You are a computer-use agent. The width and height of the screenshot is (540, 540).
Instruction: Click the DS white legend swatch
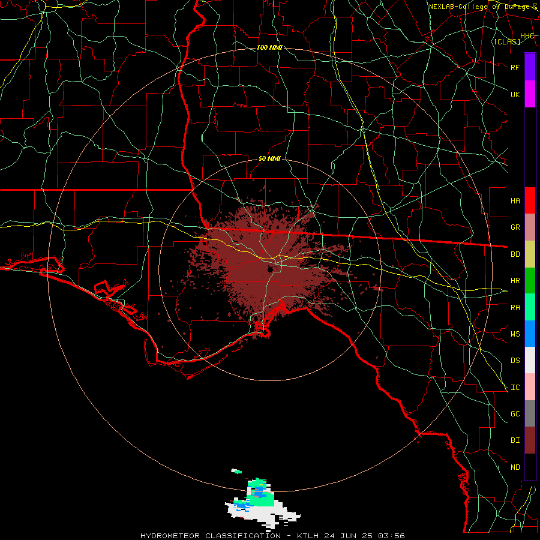(530, 360)
